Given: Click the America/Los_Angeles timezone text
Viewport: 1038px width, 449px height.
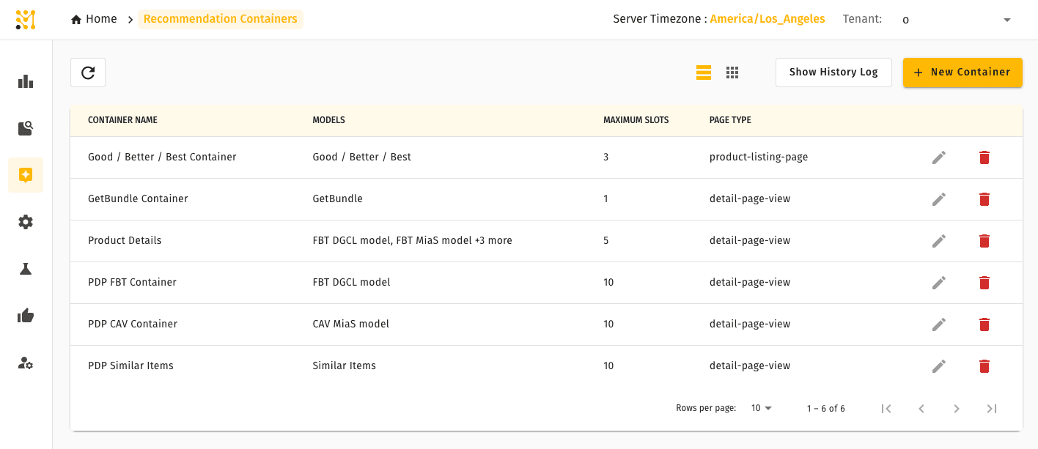Looking at the screenshot, I should click(x=768, y=19).
